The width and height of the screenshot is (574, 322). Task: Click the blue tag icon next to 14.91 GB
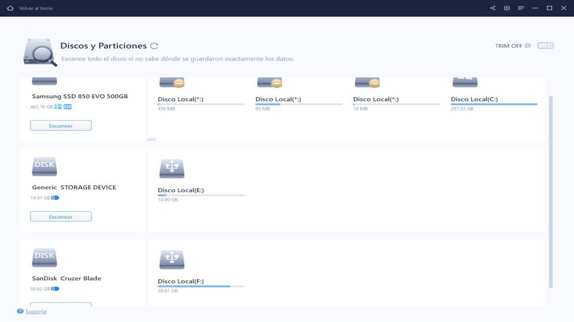[x=55, y=198]
